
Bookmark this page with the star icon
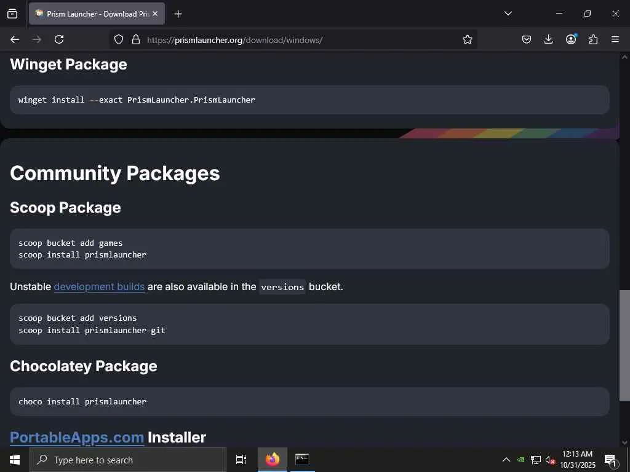[x=468, y=39]
